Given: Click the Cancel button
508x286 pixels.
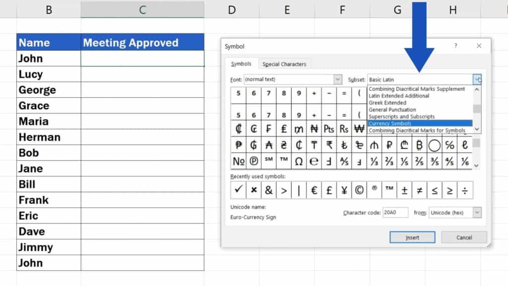Looking at the screenshot, I should tap(464, 237).
